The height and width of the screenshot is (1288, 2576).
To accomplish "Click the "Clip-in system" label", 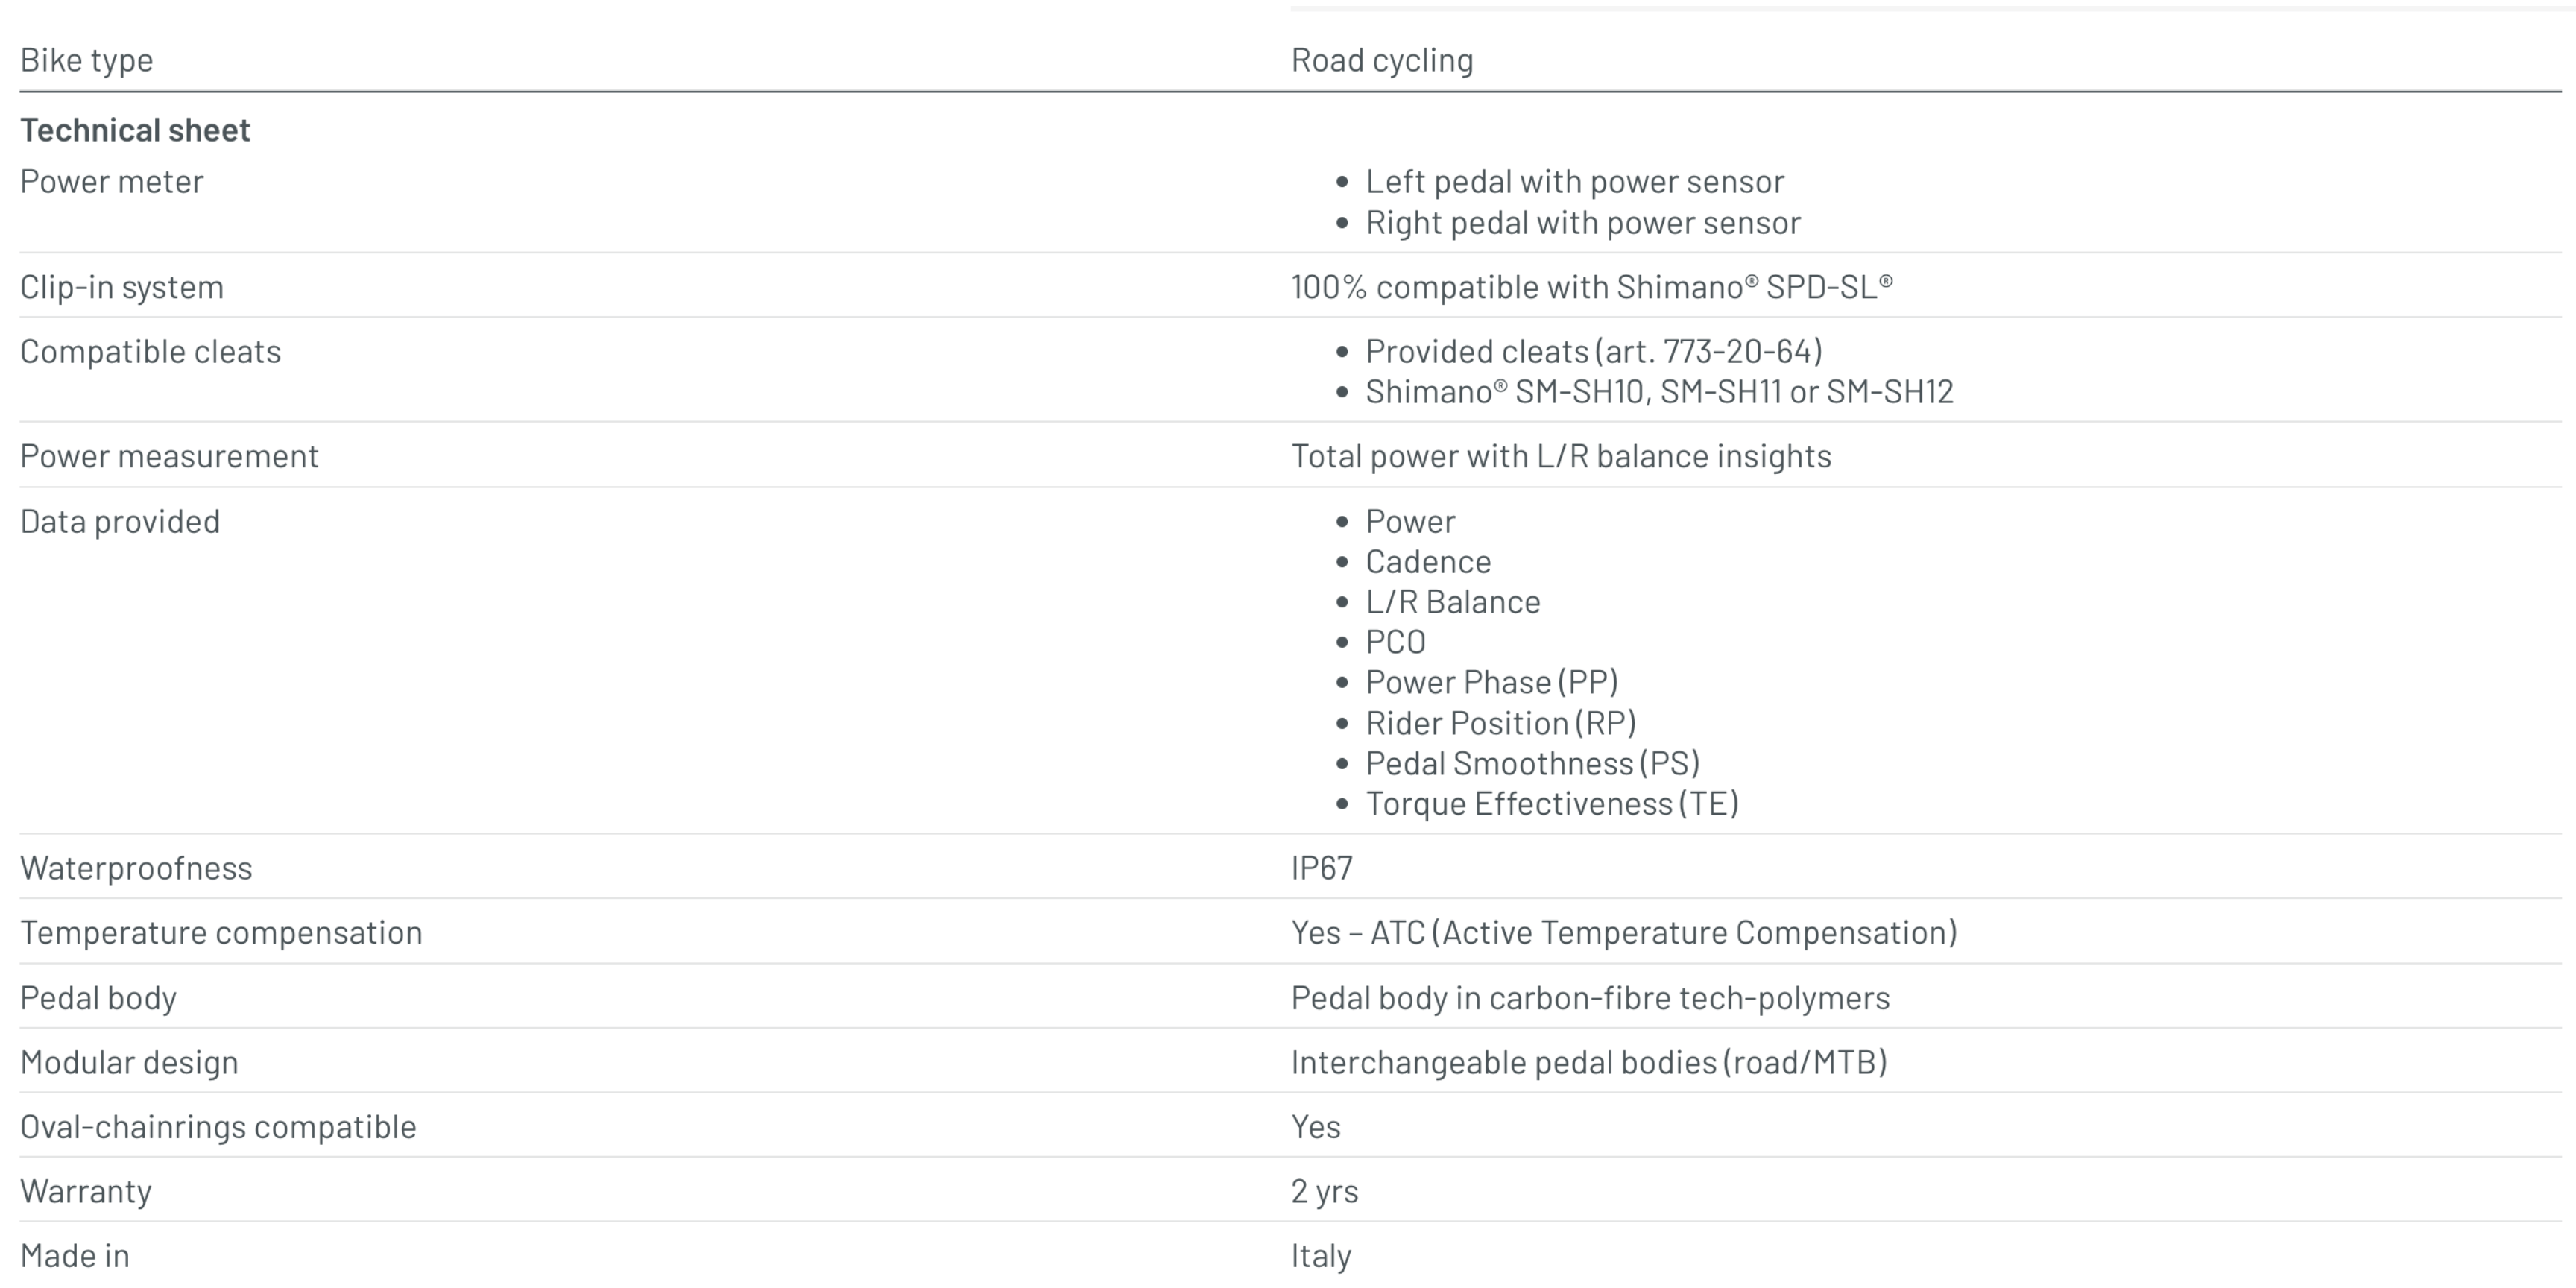I will coord(122,287).
